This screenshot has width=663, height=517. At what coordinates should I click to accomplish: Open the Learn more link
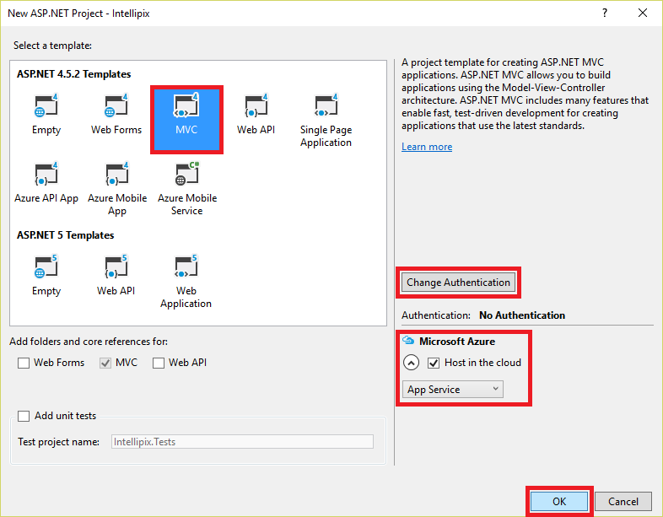click(x=427, y=147)
